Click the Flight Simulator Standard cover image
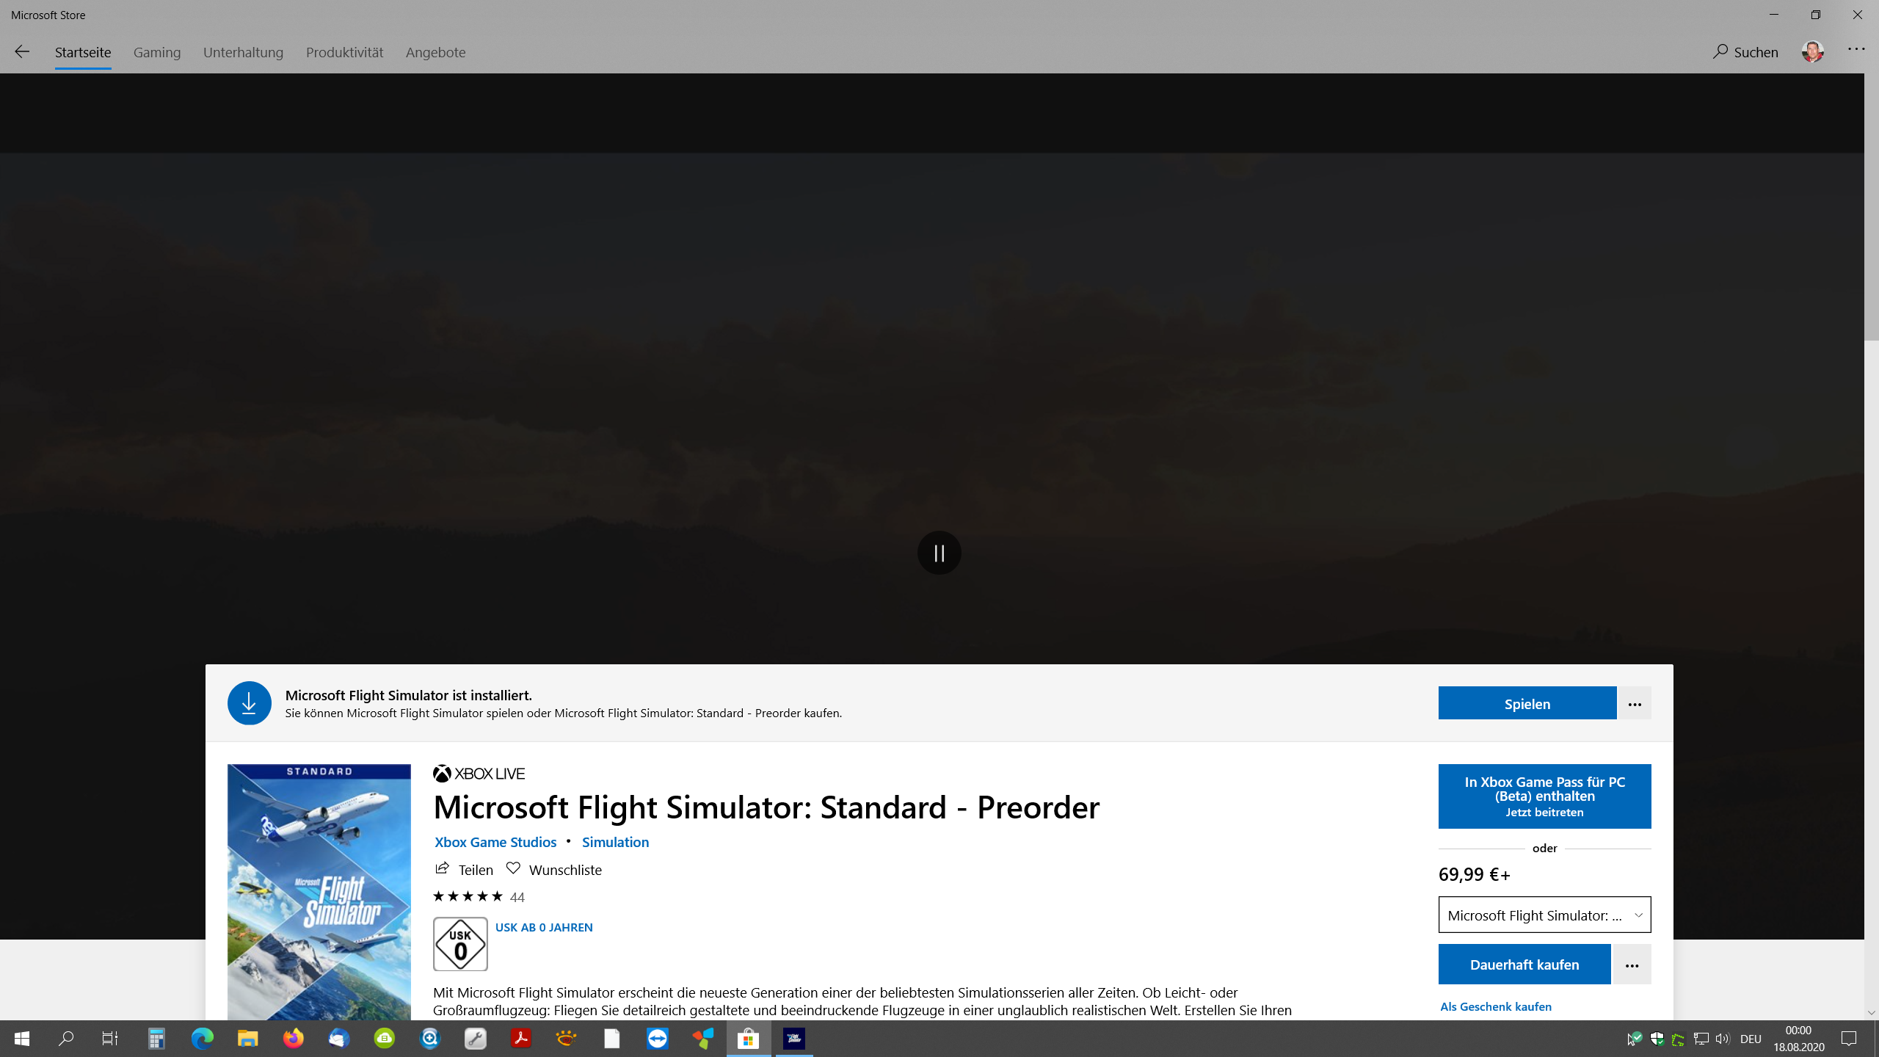 point(319,891)
